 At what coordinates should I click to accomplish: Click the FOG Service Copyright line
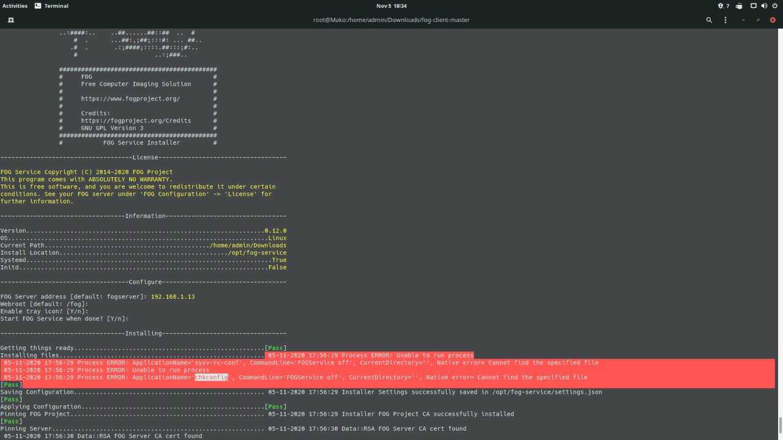[86, 172]
